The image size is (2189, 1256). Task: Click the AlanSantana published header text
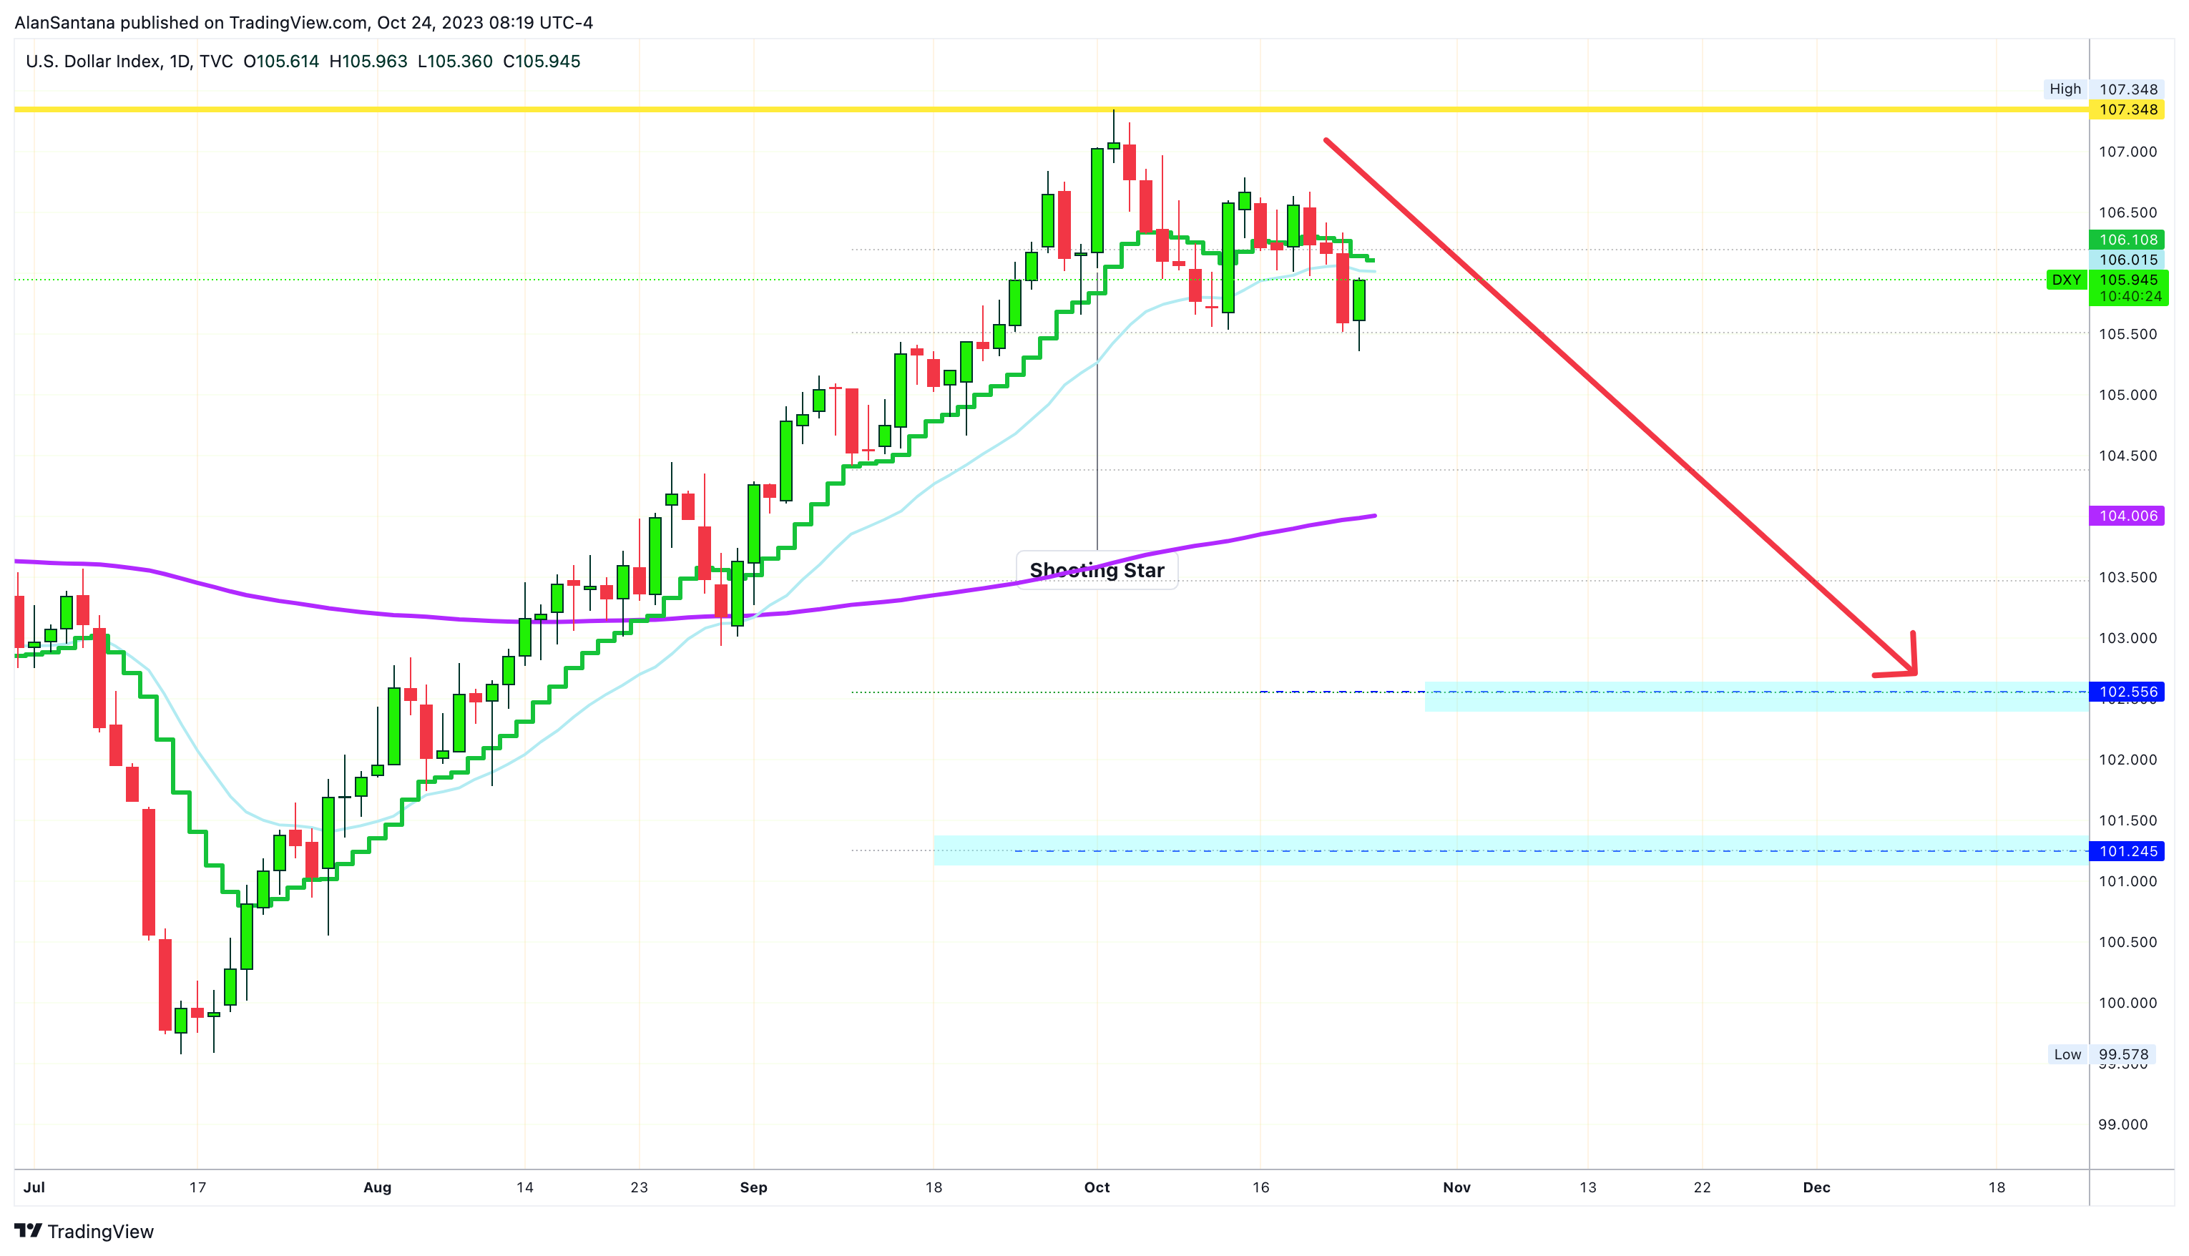(303, 22)
